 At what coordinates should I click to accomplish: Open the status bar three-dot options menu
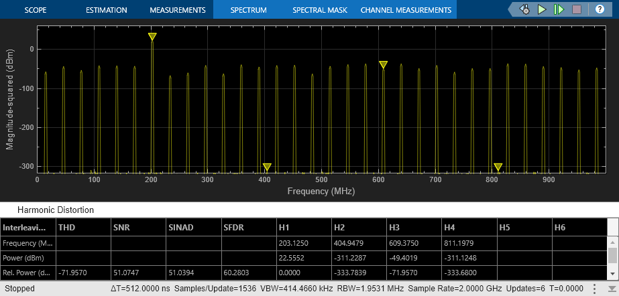(594, 289)
